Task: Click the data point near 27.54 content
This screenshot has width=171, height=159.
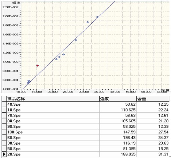Action: tap(76, 40)
